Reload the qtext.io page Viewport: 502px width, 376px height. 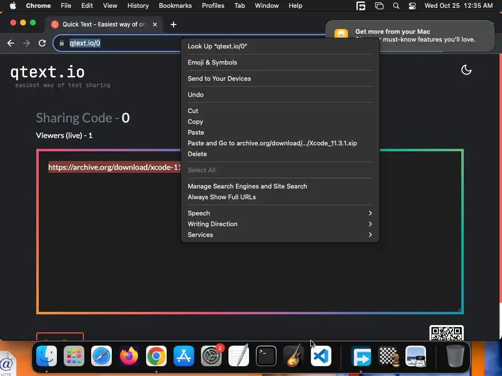(42, 43)
